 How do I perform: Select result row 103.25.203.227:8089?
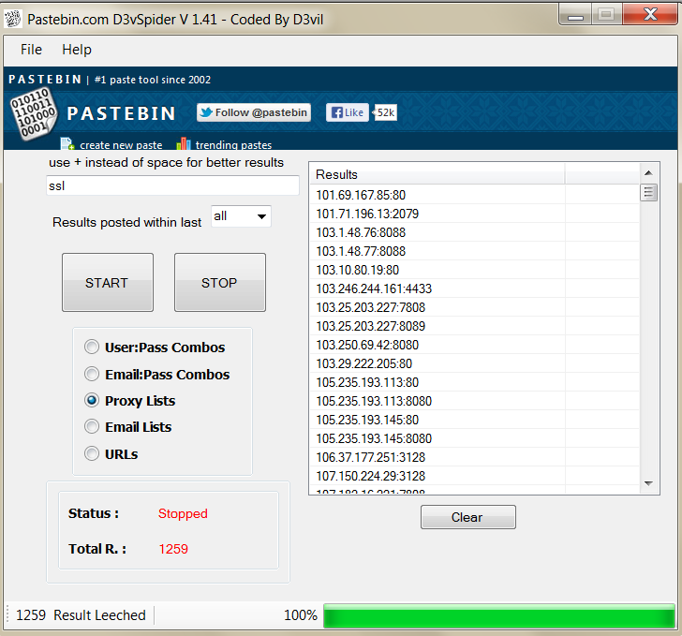tap(475, 326)
